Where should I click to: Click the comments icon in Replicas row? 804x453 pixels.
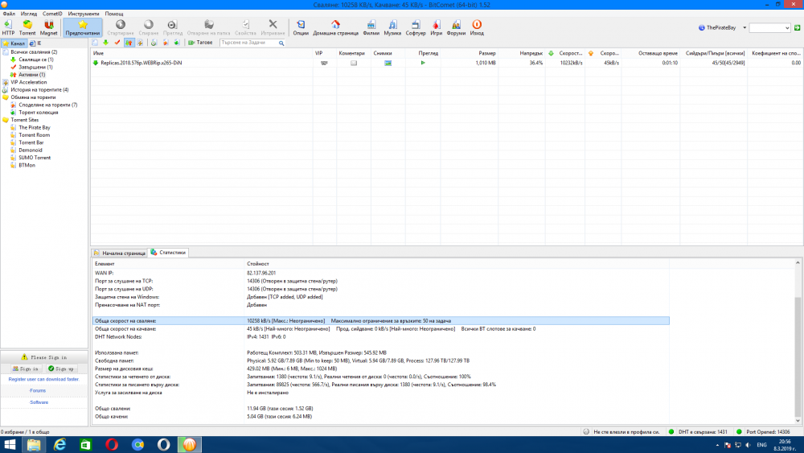[x=353, y=63]
